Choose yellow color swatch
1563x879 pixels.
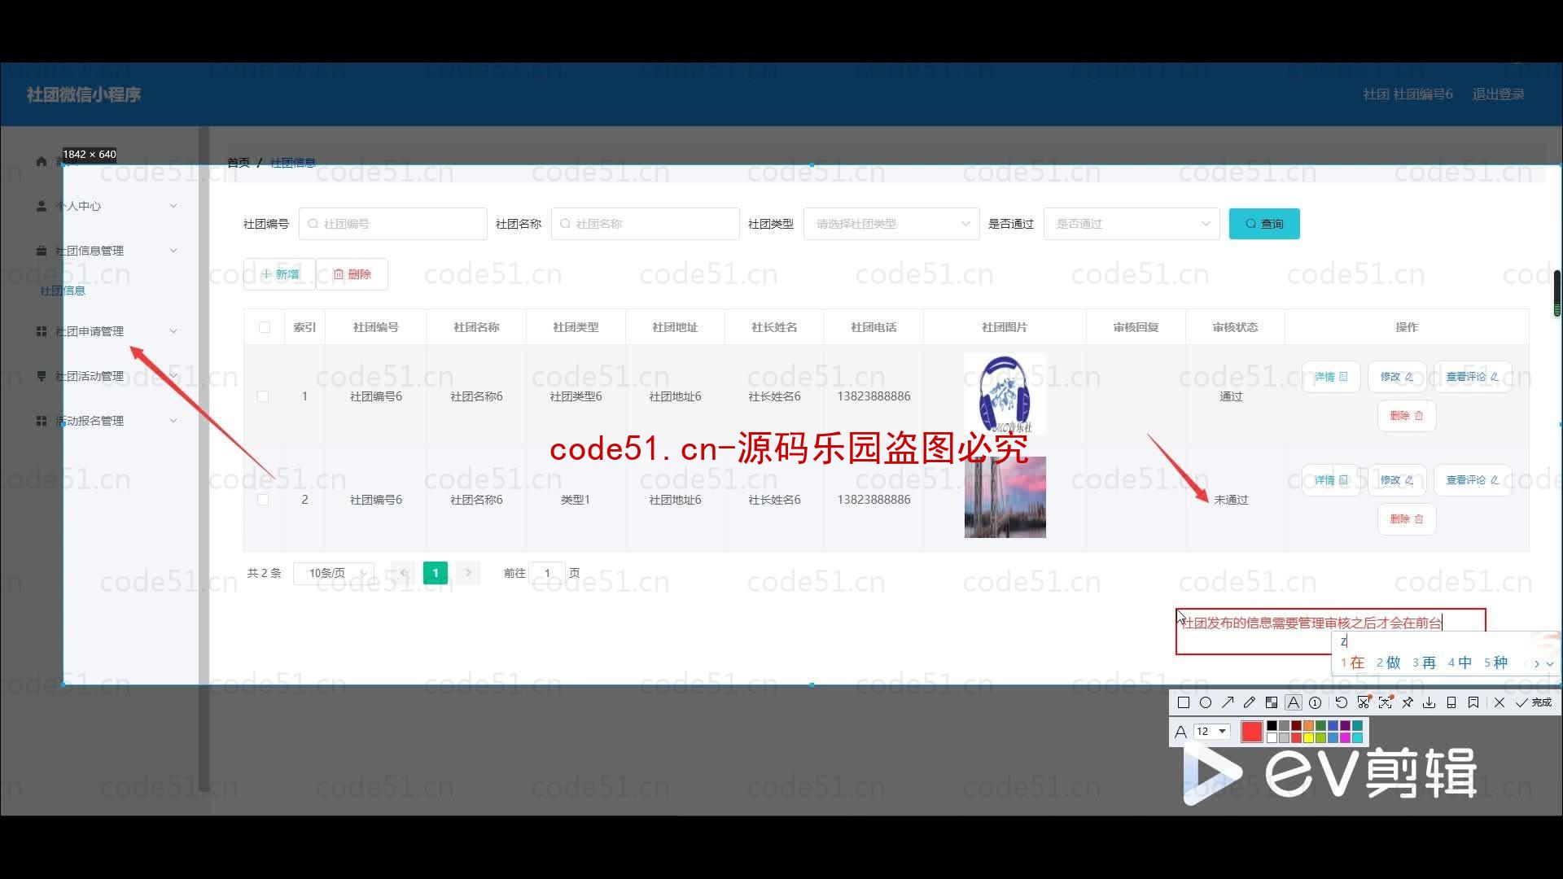tap(1309, 737)
